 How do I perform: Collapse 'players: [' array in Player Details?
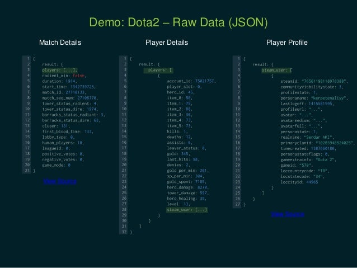pyautogui.click(x=158, y=70)
